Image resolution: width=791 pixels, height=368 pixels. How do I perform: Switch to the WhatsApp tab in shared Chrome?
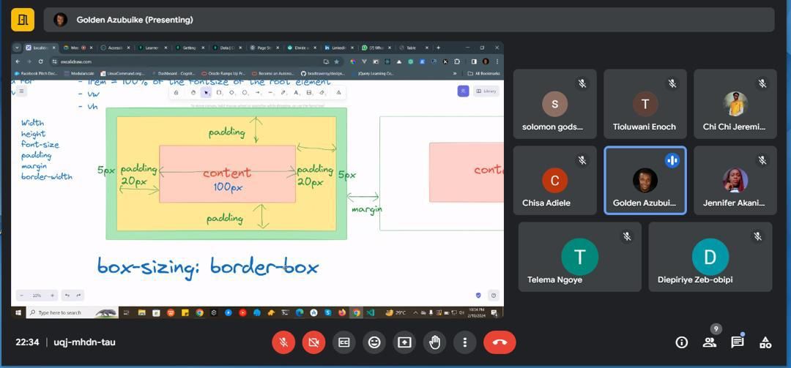point(377,48)
